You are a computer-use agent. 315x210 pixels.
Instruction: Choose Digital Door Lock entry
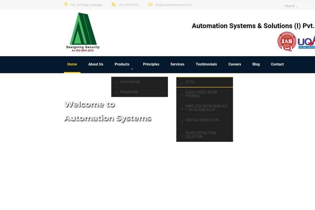tap(205, 120)
